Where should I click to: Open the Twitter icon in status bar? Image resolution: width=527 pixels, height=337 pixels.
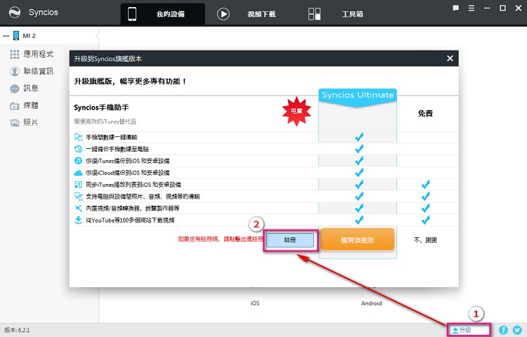517,330
